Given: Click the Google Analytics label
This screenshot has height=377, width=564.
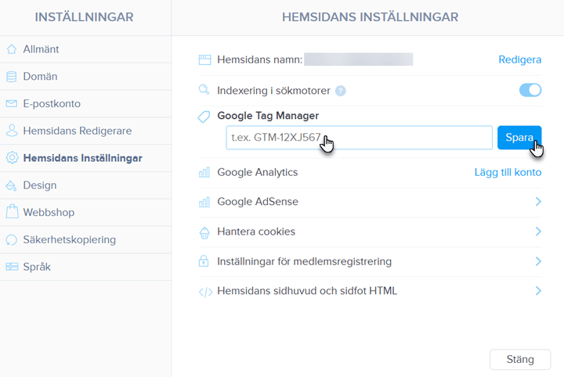Looking at the screenshot, I should [x=258, y=172].
